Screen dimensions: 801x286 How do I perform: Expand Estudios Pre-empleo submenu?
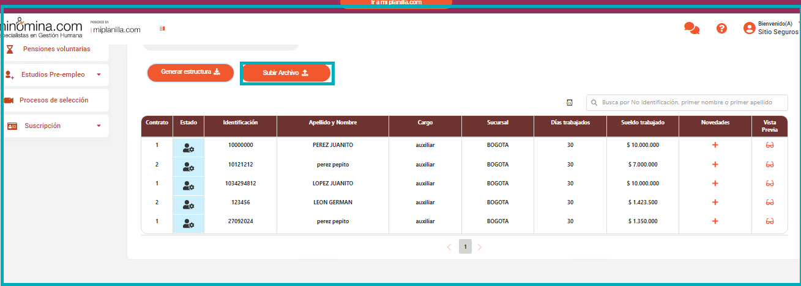click(x=99, y=75)
